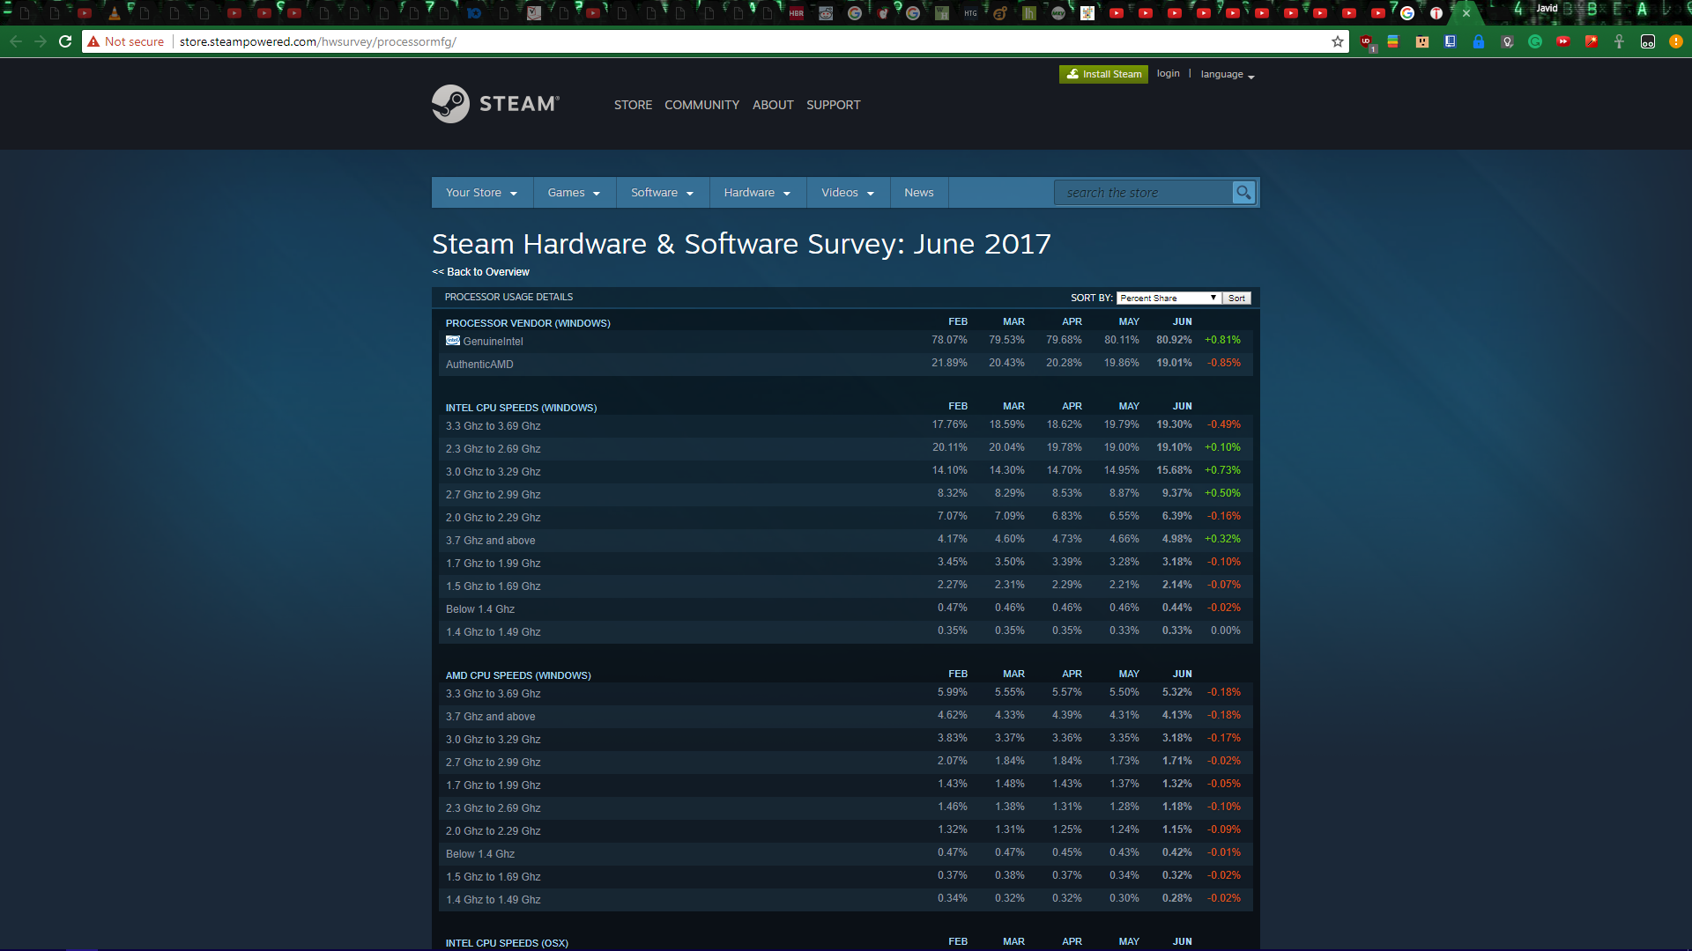Viewport: 1692px width, 951px height.
Task: Click the login link
Action: pos(1169,74)
